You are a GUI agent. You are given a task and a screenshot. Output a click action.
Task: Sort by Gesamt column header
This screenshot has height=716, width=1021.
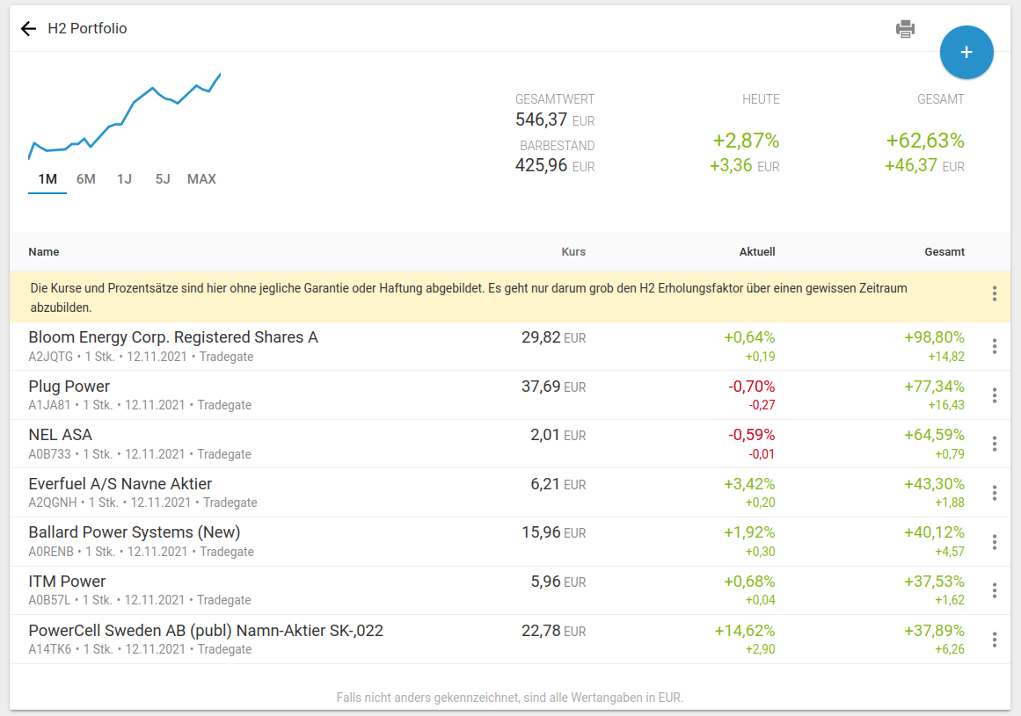pyautogui.click(x=944, y=252)
